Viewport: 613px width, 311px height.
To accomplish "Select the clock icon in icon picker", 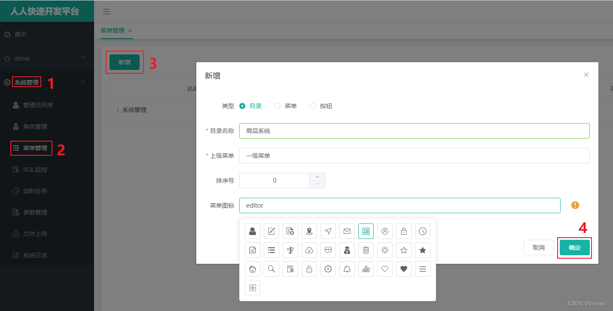I will pyautogui.click(x=423, y=231).
